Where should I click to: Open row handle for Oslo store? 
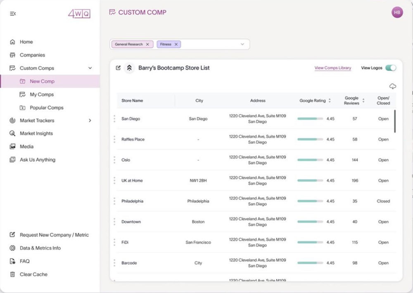pos(114,160)
